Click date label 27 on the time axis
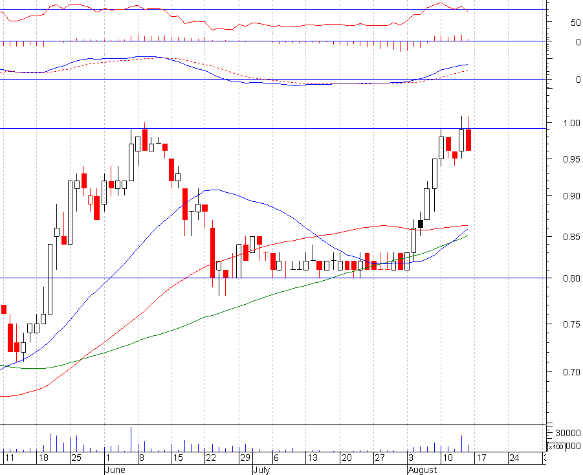The width and height of the screenshot is (583, 475). pos(380,458)
